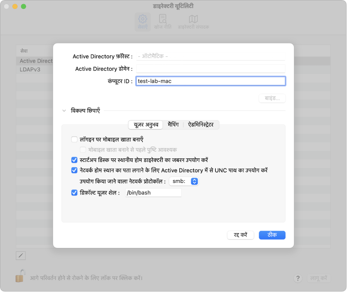Confirm with the ठीक button

[x=272, y=235]
